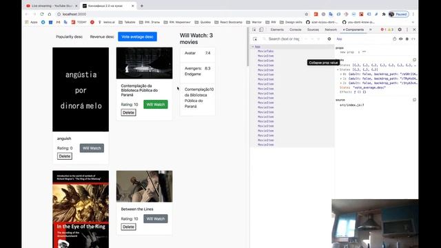Click the view source code brackets icon
Screen dimensions: 441x248
point(413,39)
